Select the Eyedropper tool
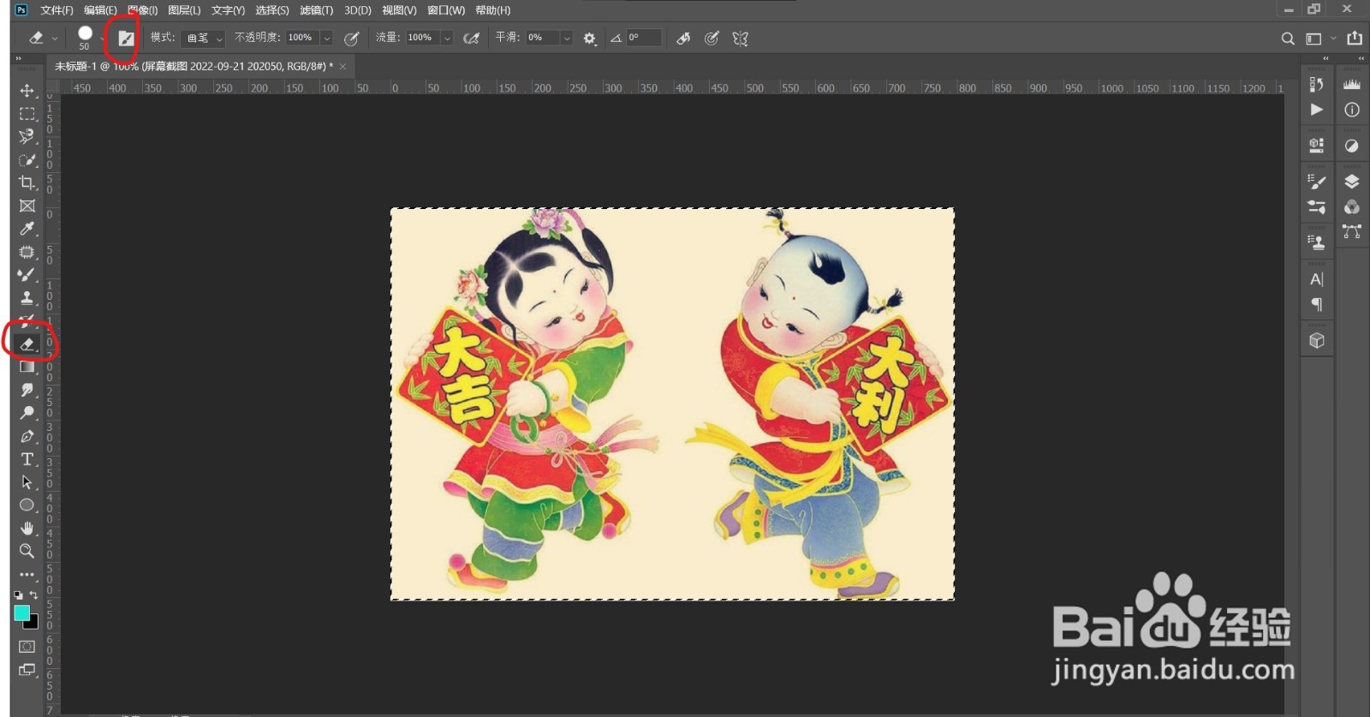The height and width of the screenshot is (717, 1370). click(x=27, y=229)
